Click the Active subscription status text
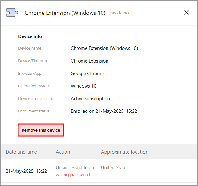The image size is (198, 186). tap(90, 99)
